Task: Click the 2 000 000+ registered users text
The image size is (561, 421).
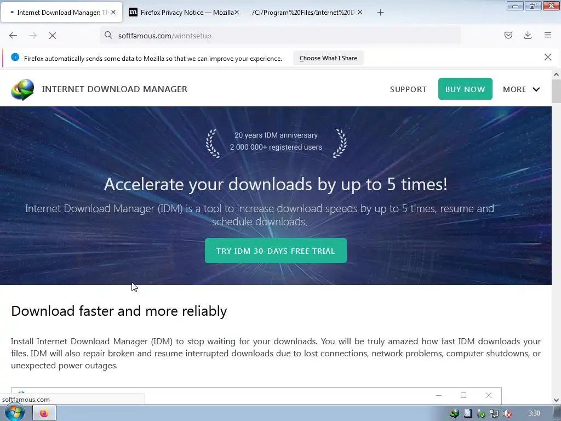Action: (x=276, y=147)
